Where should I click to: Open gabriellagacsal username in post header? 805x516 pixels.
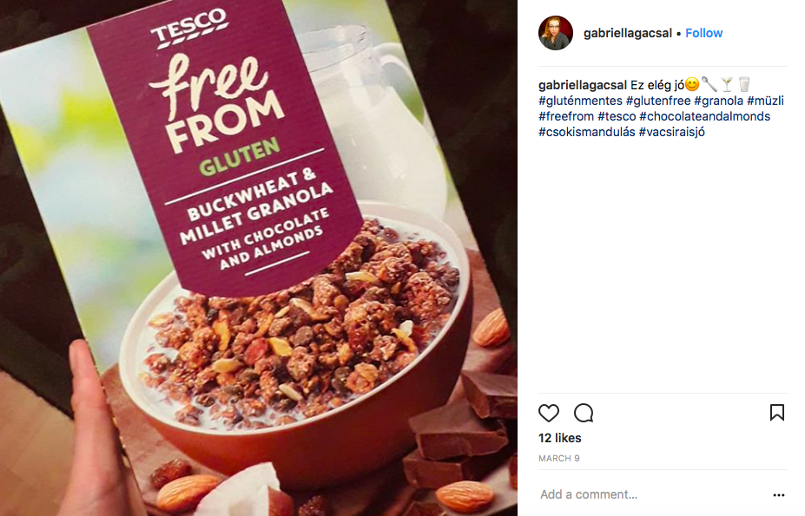627,33
